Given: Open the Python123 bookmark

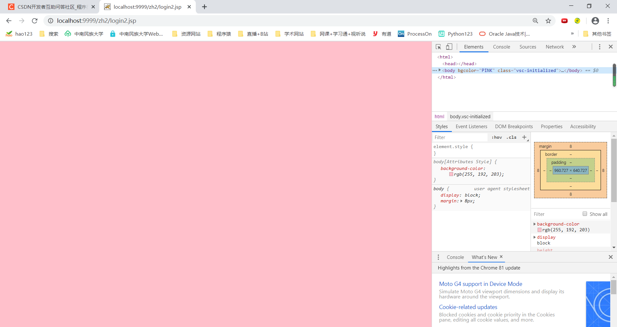Looking at the screenshot, I should 455,34.
